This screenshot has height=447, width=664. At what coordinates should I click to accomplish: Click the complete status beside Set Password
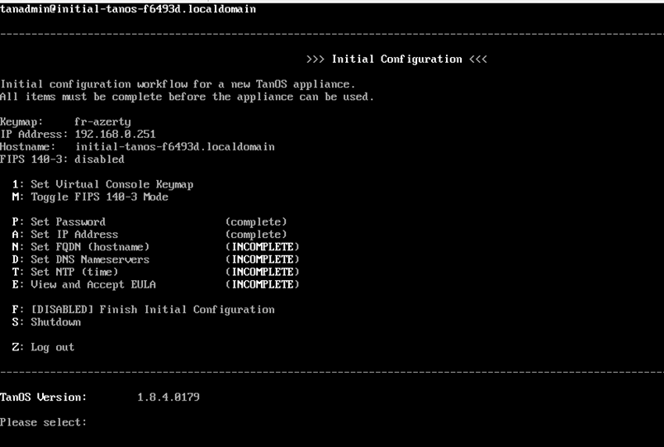point(256,222)
